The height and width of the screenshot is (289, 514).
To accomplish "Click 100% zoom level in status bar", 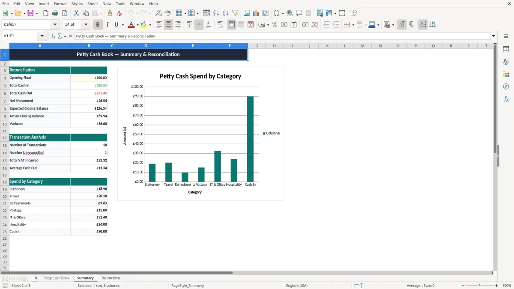I will tap(507, 286).
